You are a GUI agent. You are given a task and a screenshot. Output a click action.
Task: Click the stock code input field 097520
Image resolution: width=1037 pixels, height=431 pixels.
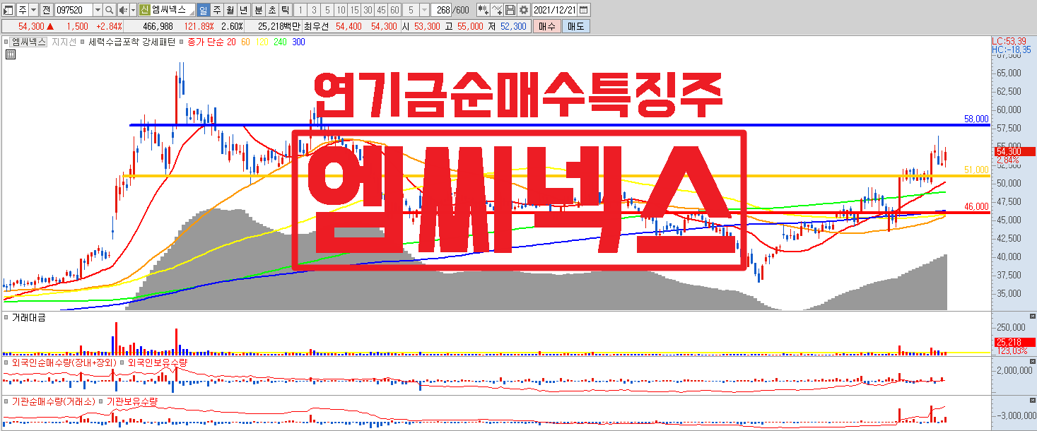point(74,10)
